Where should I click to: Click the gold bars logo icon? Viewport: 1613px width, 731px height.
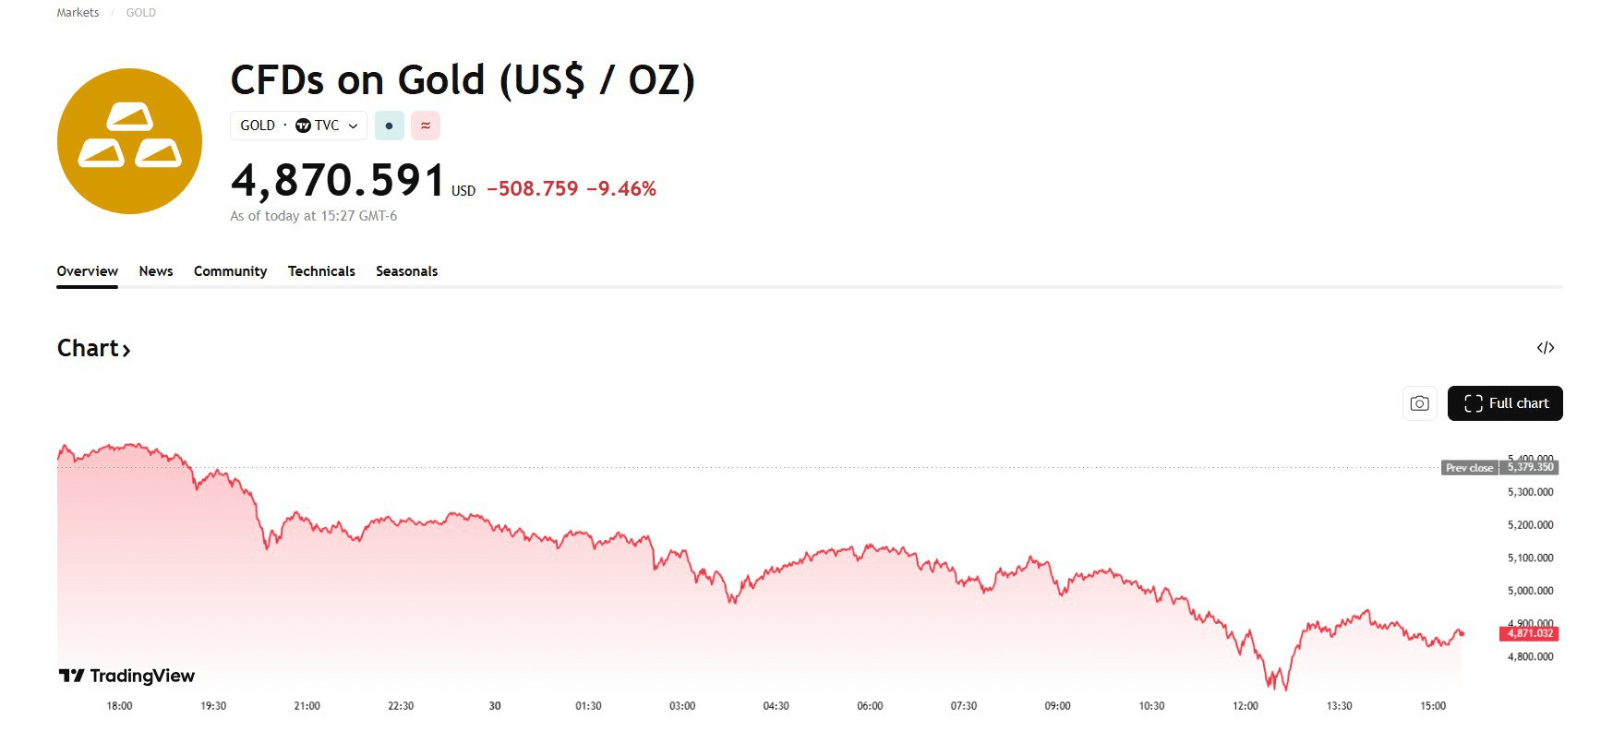[129, 141]
